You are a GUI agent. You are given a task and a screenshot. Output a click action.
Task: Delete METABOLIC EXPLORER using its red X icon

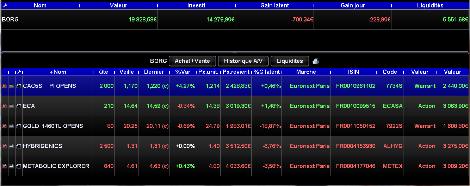tap(4, 166)
